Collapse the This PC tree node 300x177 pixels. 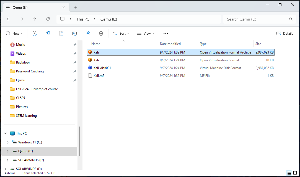pyautogui.click(x=5, y=133)
